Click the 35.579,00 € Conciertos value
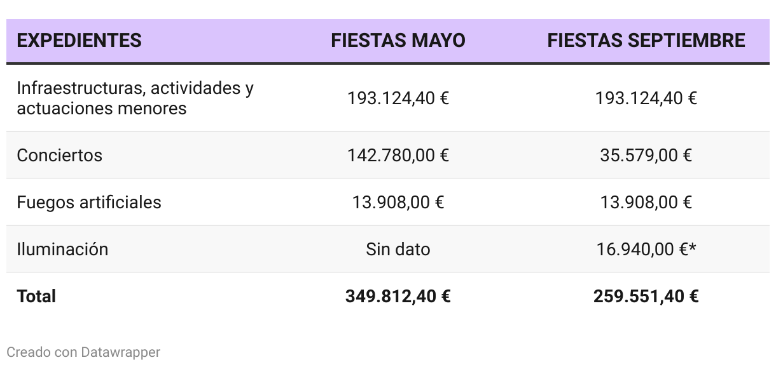The width and height of the screenshot is (776, 367). (x=646, y=156)
